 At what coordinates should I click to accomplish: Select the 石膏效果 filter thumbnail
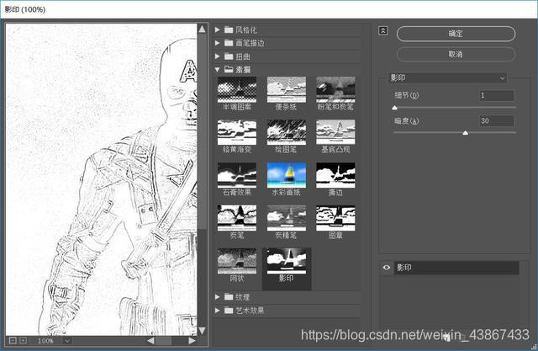[237, 175]
